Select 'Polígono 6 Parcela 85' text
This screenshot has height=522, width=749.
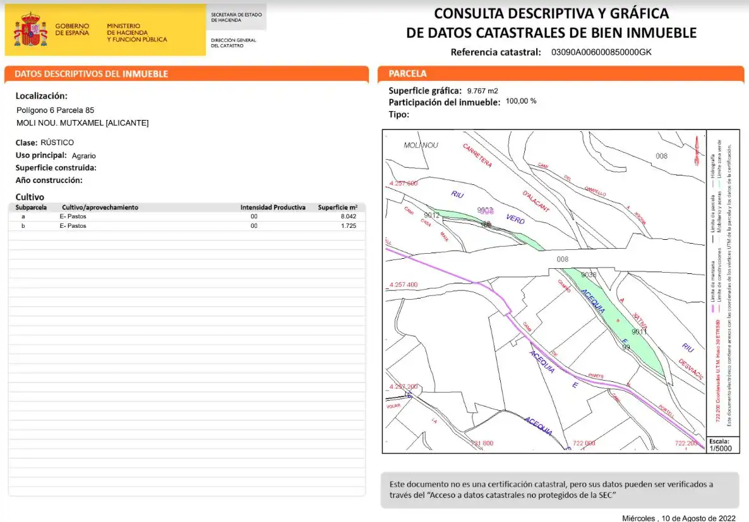click(x=55, y=110)
